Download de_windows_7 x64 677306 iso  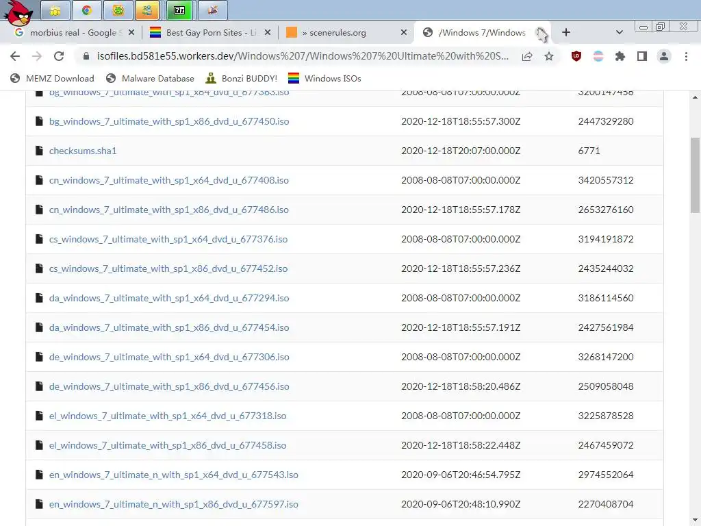[169, 357]
